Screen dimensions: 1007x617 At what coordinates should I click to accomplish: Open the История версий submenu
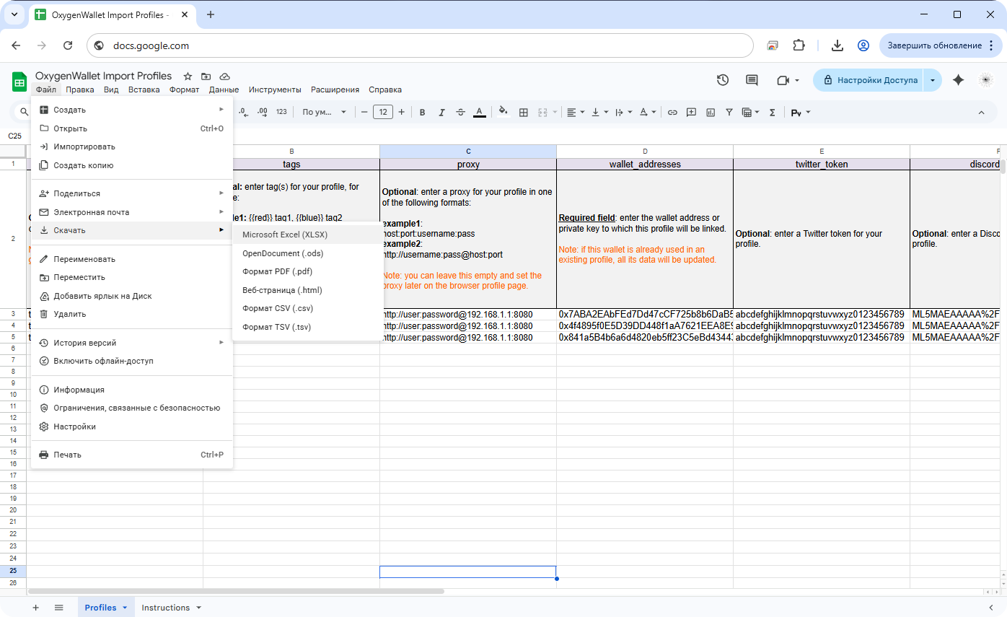132,343
